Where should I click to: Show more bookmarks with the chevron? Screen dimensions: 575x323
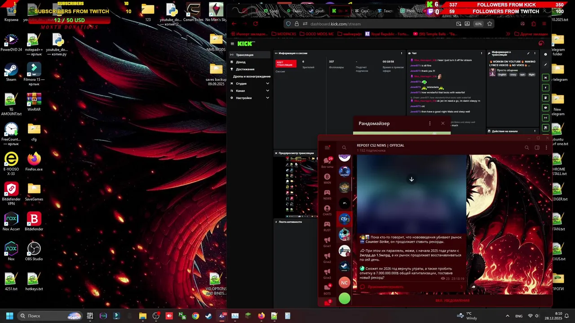508,34
